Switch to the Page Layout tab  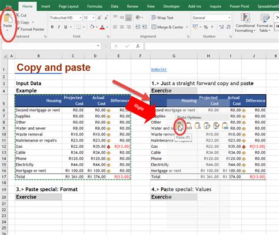[x=68, y=6]
